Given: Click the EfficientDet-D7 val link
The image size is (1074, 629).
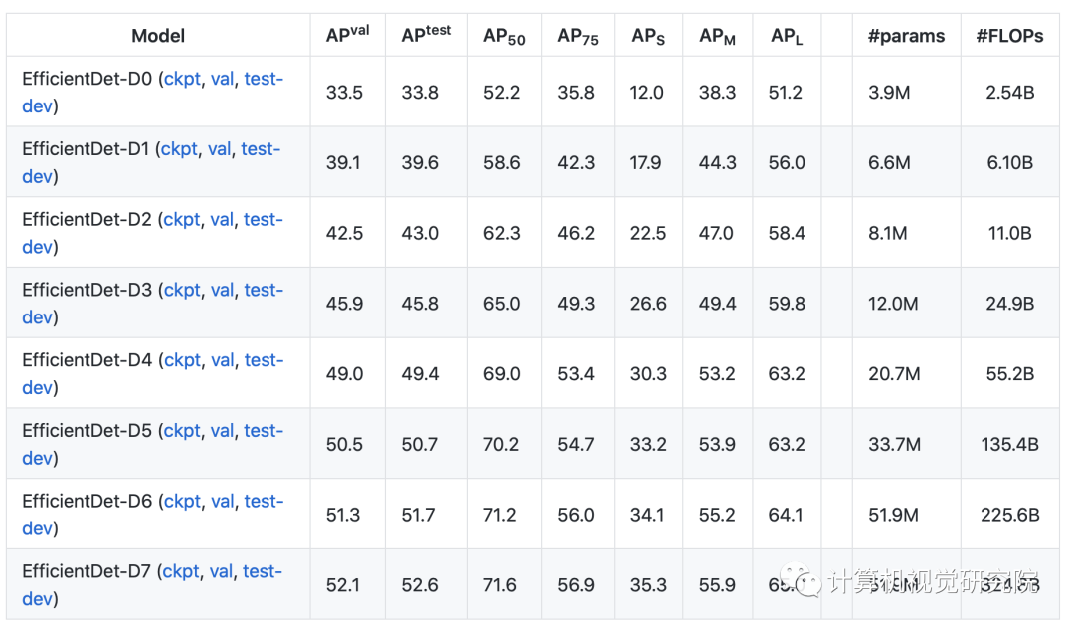Looking at the screenshot, I should (222, 571).
